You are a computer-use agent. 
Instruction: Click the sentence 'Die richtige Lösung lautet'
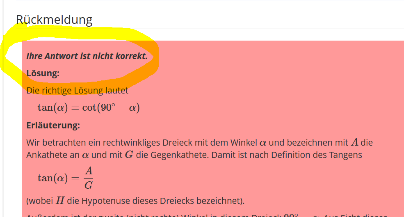[x=77, y=90]
